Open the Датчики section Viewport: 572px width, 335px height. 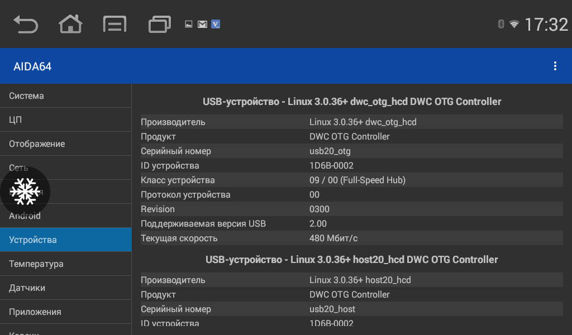pyautogui.click(x=66, y=288)
